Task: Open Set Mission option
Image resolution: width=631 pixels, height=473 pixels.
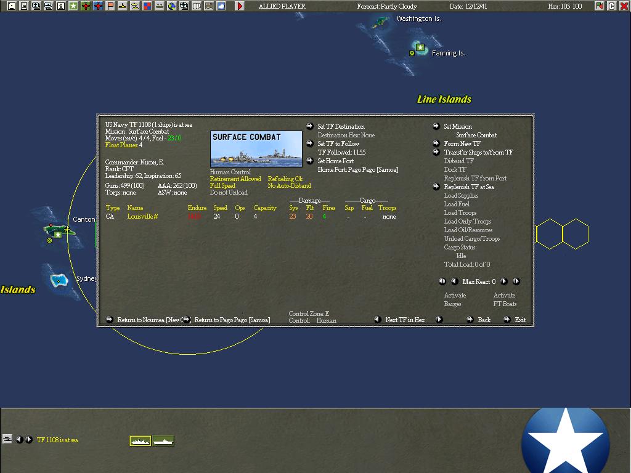Action: tap(458, 126)
